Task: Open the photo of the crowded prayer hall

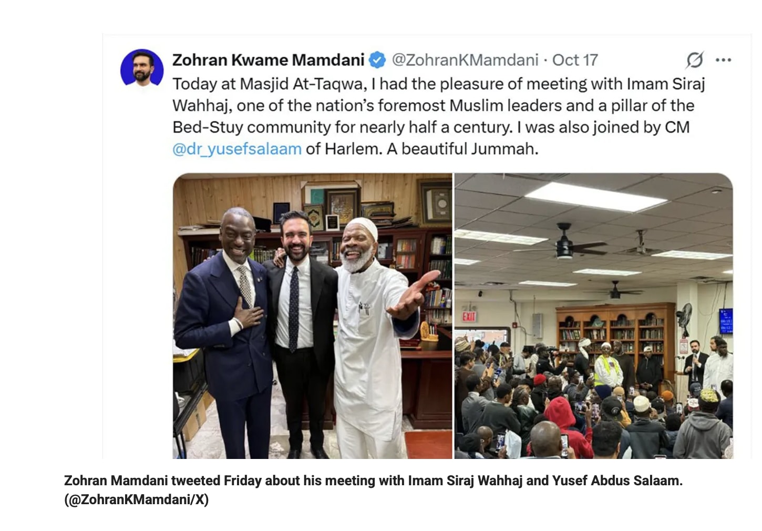Action: pyautogui.click(x=594, y=316)
